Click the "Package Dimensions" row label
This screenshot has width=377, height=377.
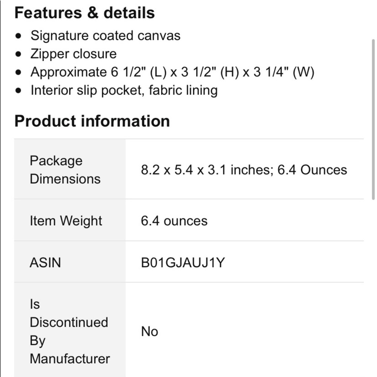tap(65, 169)
